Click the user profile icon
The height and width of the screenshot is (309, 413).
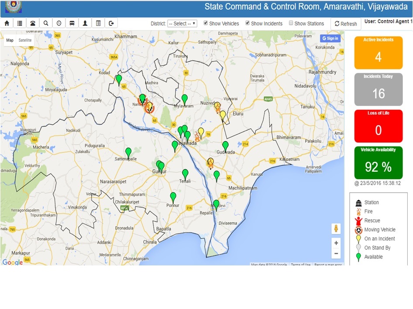tap(85, 24)
